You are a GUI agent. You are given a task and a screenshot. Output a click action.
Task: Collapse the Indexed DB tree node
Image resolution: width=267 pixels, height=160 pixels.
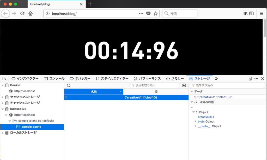(3, 109)
